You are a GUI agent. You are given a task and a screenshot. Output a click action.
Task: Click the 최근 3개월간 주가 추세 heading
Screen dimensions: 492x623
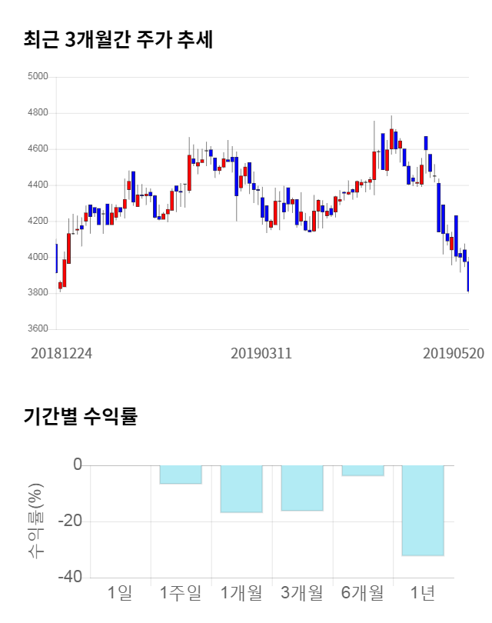click(118, 40)
